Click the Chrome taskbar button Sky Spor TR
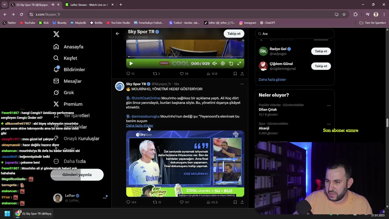Viewport: 389px width, 219px height. coord(34,214)
